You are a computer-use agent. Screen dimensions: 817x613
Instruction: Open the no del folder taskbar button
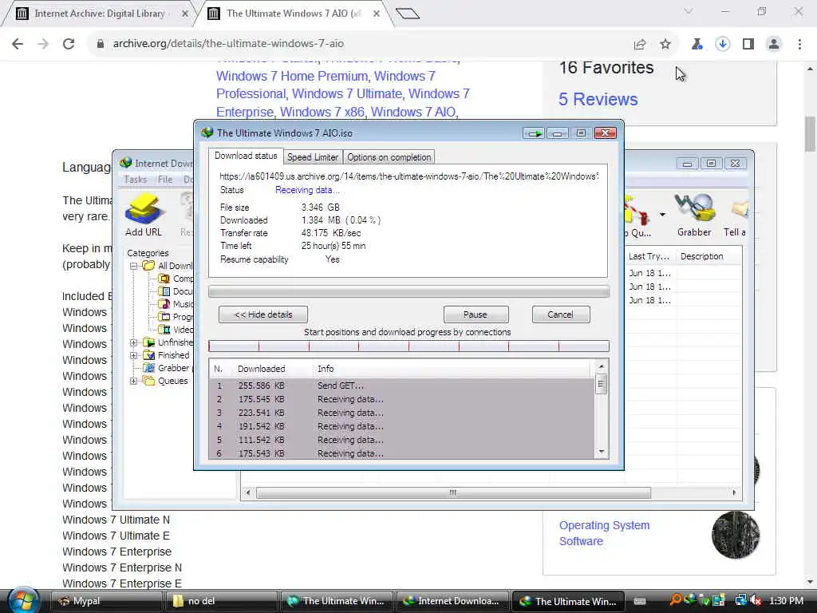[222, 601]
